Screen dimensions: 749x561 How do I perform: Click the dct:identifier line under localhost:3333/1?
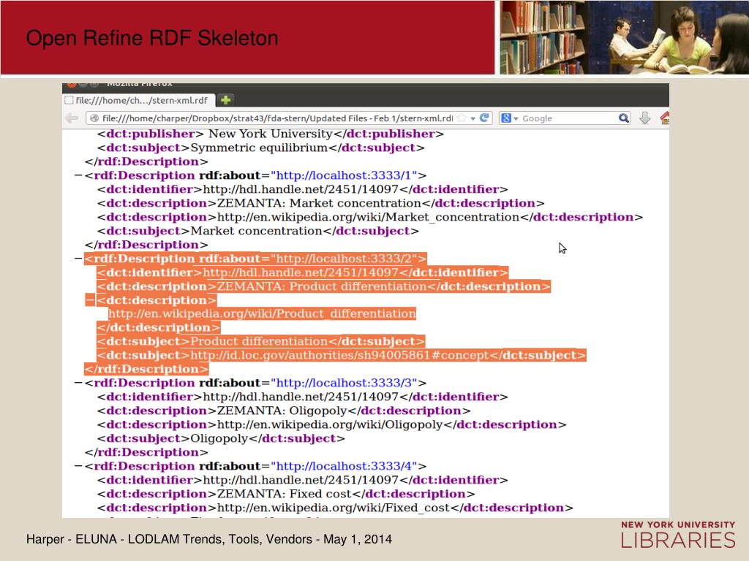click(302, 189)
